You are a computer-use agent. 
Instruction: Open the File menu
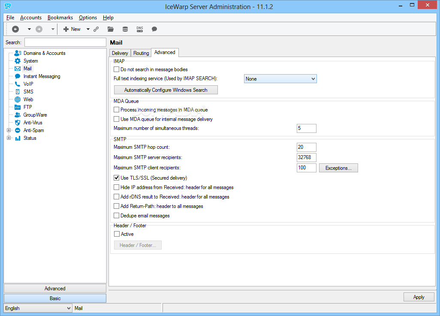(10, 18)
